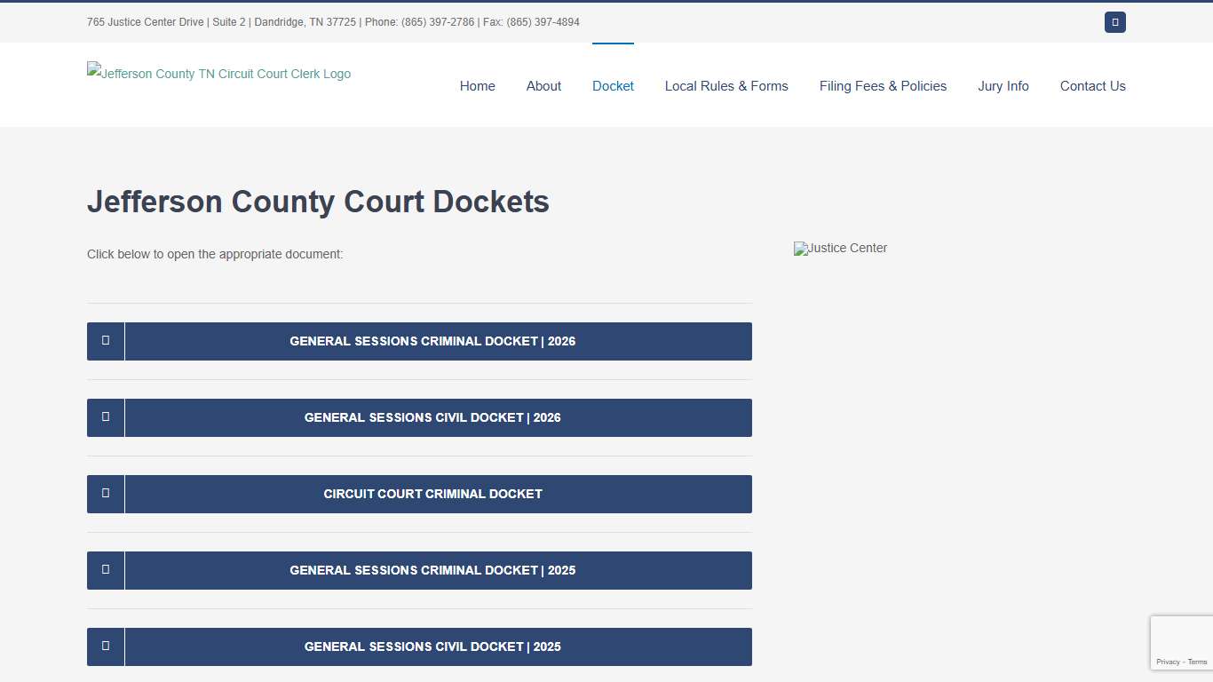This screenshot has height=682, width=1213.
Task: Open the General Sessions Criminal Docket 2026
Action: 432,341
